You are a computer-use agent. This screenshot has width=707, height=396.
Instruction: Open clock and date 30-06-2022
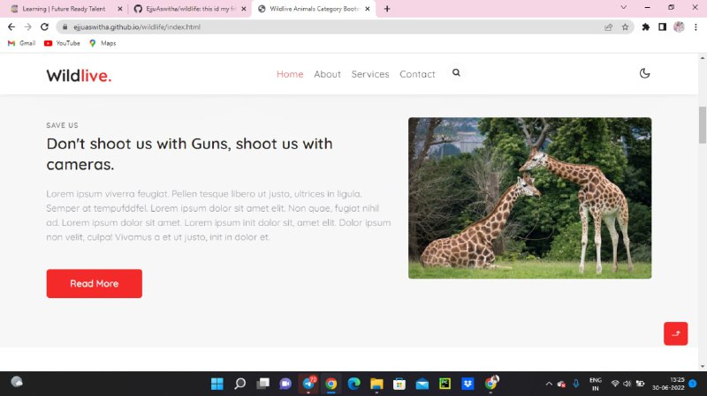pyautogui.click(x=668, y=384)
